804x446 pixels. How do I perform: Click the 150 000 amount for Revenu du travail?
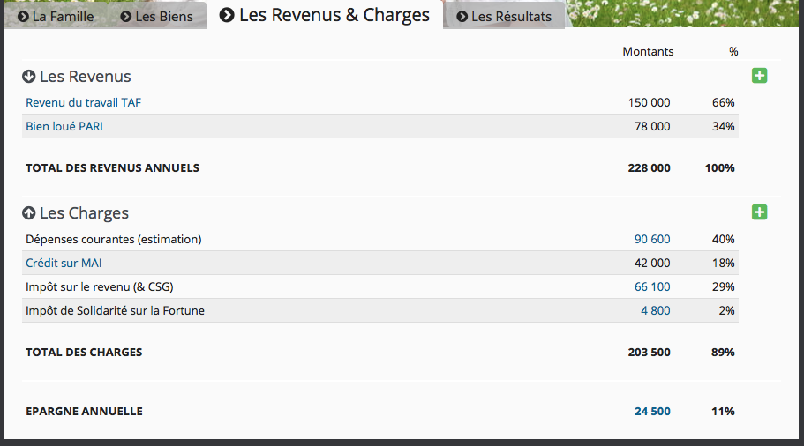pyautogui.click(x=650, y=102)
